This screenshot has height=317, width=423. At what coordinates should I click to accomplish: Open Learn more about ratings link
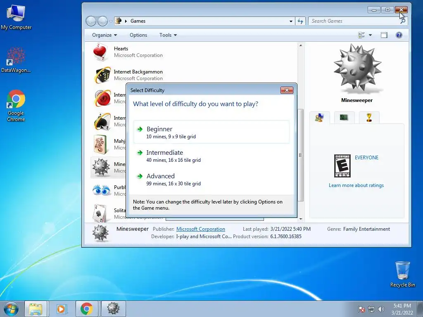(x=356, y=185)
